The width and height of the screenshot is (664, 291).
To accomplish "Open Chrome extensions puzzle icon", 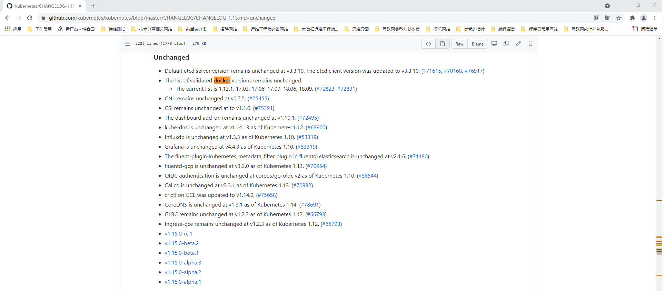I will (x=632, y=18).
